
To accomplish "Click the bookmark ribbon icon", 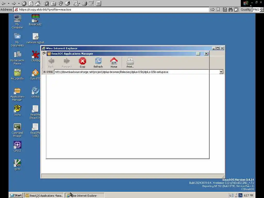I will pyautogui.click(x=218, y=10).
